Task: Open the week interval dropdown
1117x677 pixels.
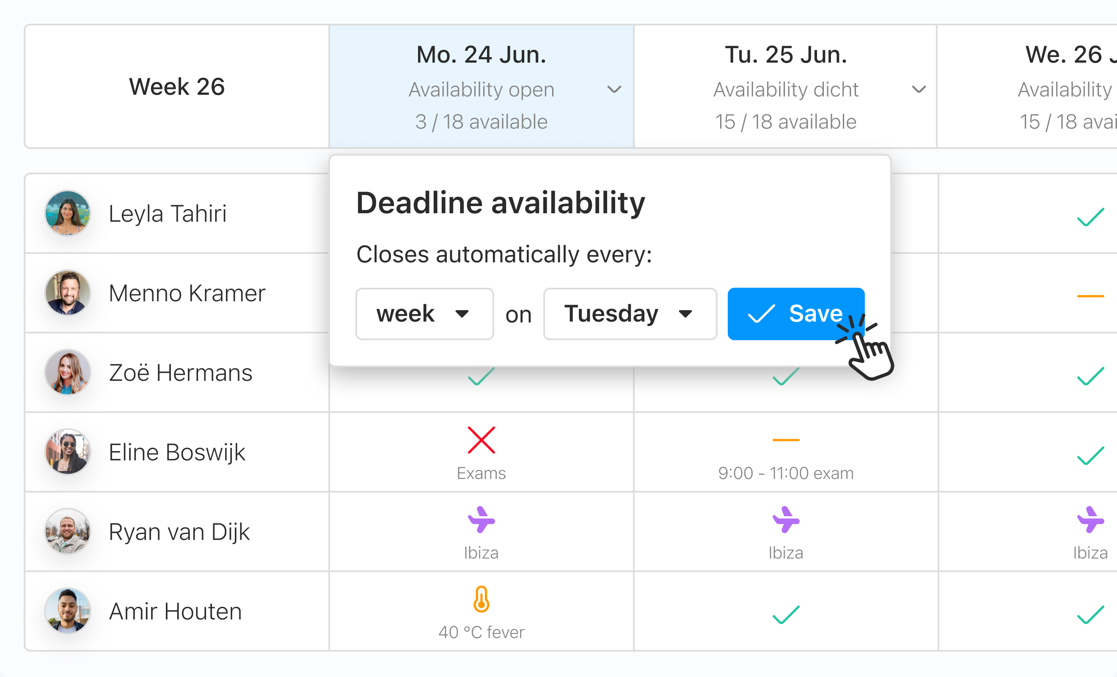Action: tap(424, 314)
